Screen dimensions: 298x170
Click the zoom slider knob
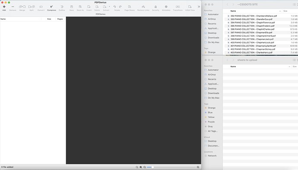point(152,167)
